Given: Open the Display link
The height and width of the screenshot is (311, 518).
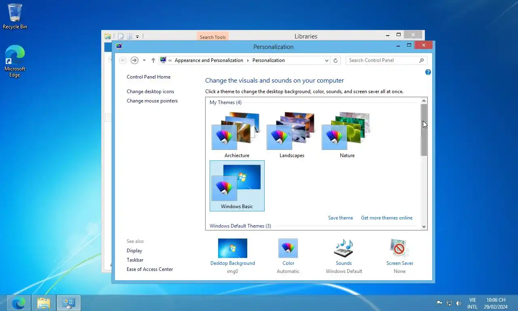Looking at the screenshot, I should pyautogui.click(x=134, y=251).
